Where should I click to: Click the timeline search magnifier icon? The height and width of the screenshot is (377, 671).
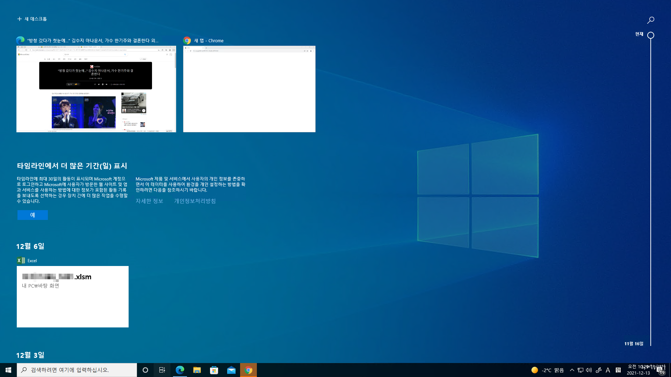pos(650,20)
